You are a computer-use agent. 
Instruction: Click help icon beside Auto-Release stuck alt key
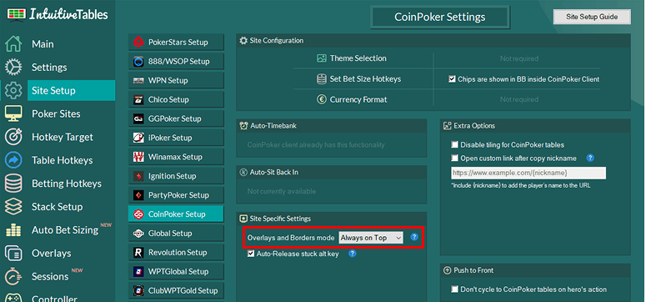pos(353,254)
